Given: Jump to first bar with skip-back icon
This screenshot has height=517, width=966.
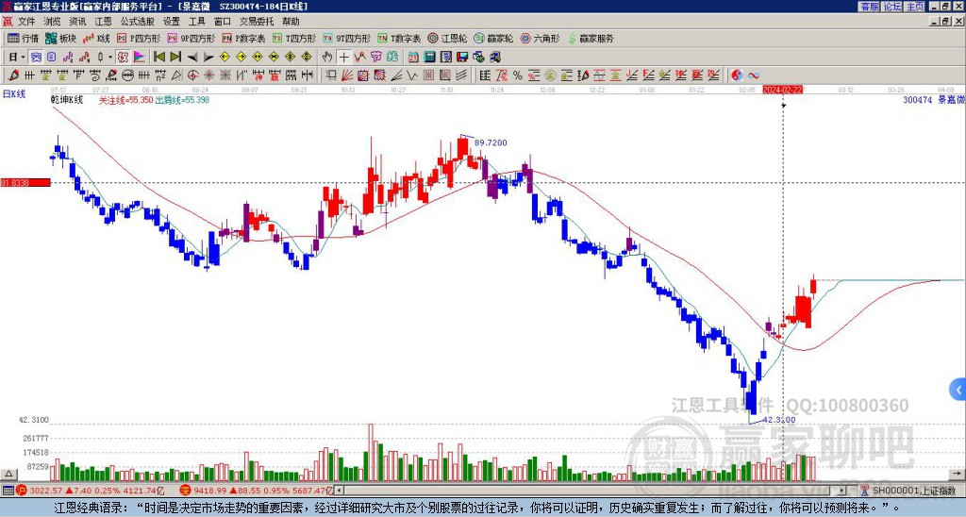Looking at the screenshot, I should (158, 58).
